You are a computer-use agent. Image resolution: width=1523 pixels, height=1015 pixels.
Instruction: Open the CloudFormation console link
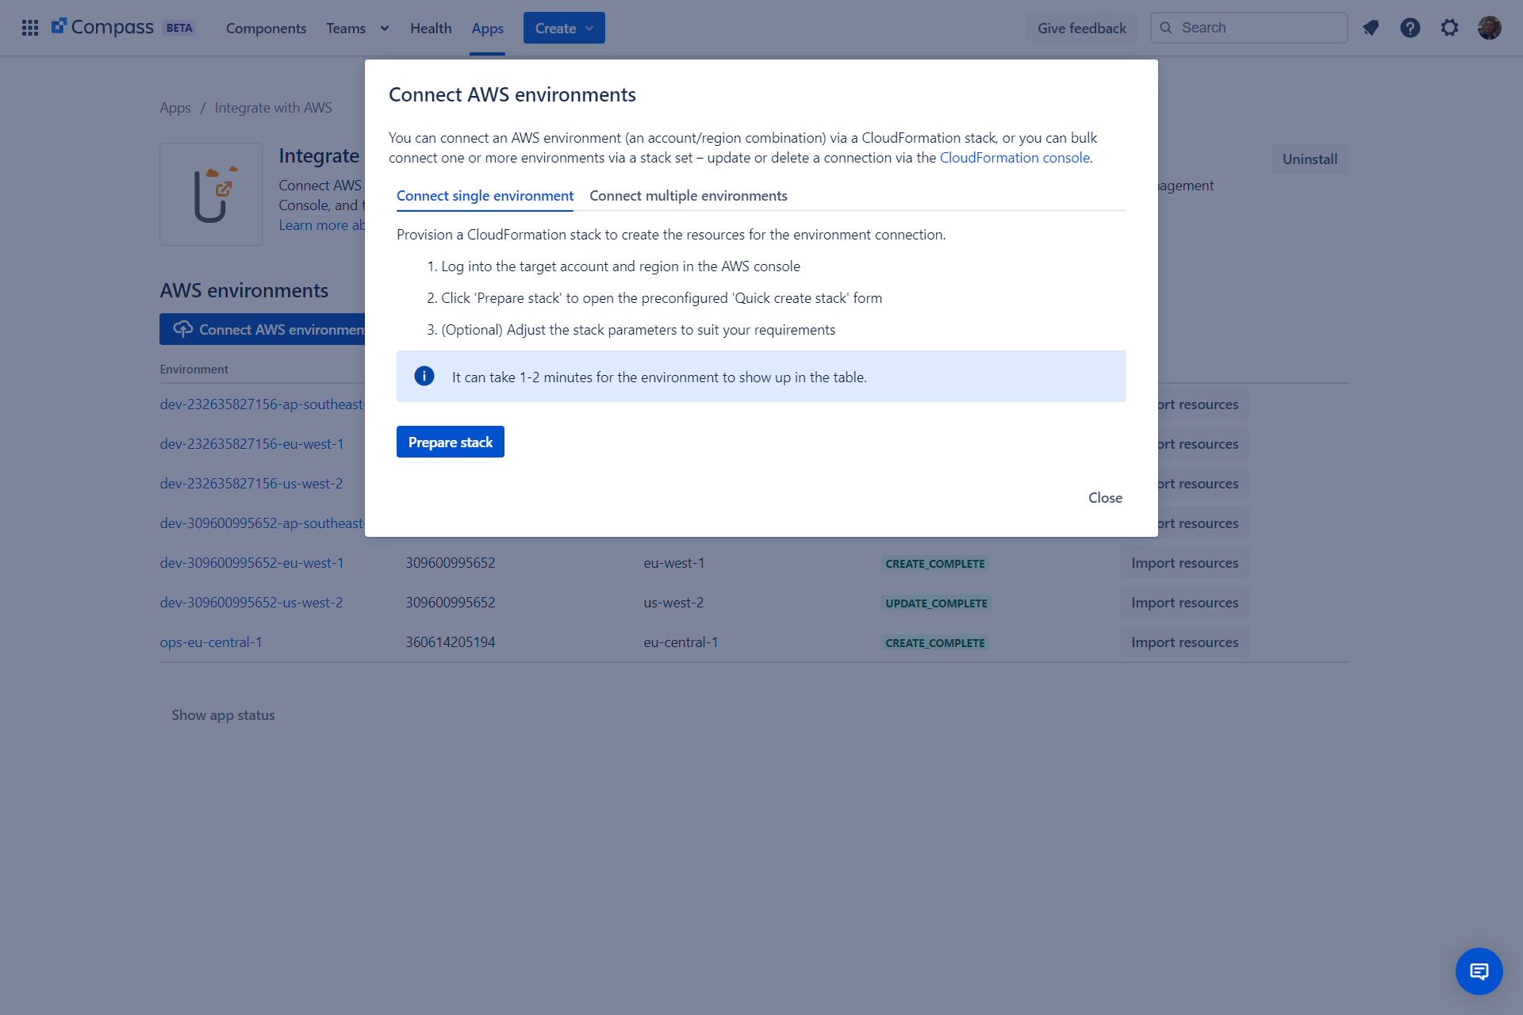point(1015,157)
